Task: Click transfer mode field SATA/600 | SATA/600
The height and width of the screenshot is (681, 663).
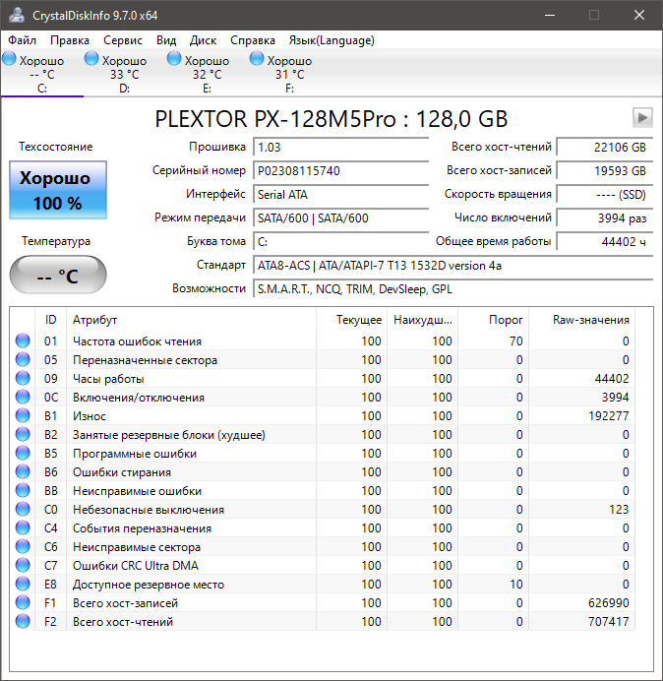Action: [340, 218]
